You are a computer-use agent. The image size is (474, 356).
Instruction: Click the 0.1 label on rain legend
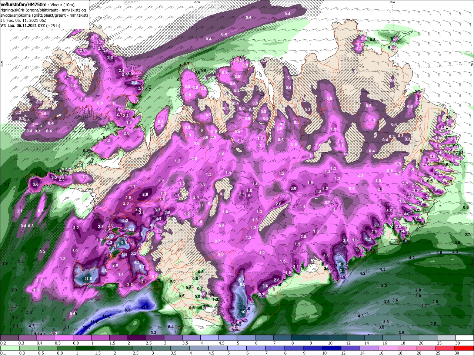point(3,353)
